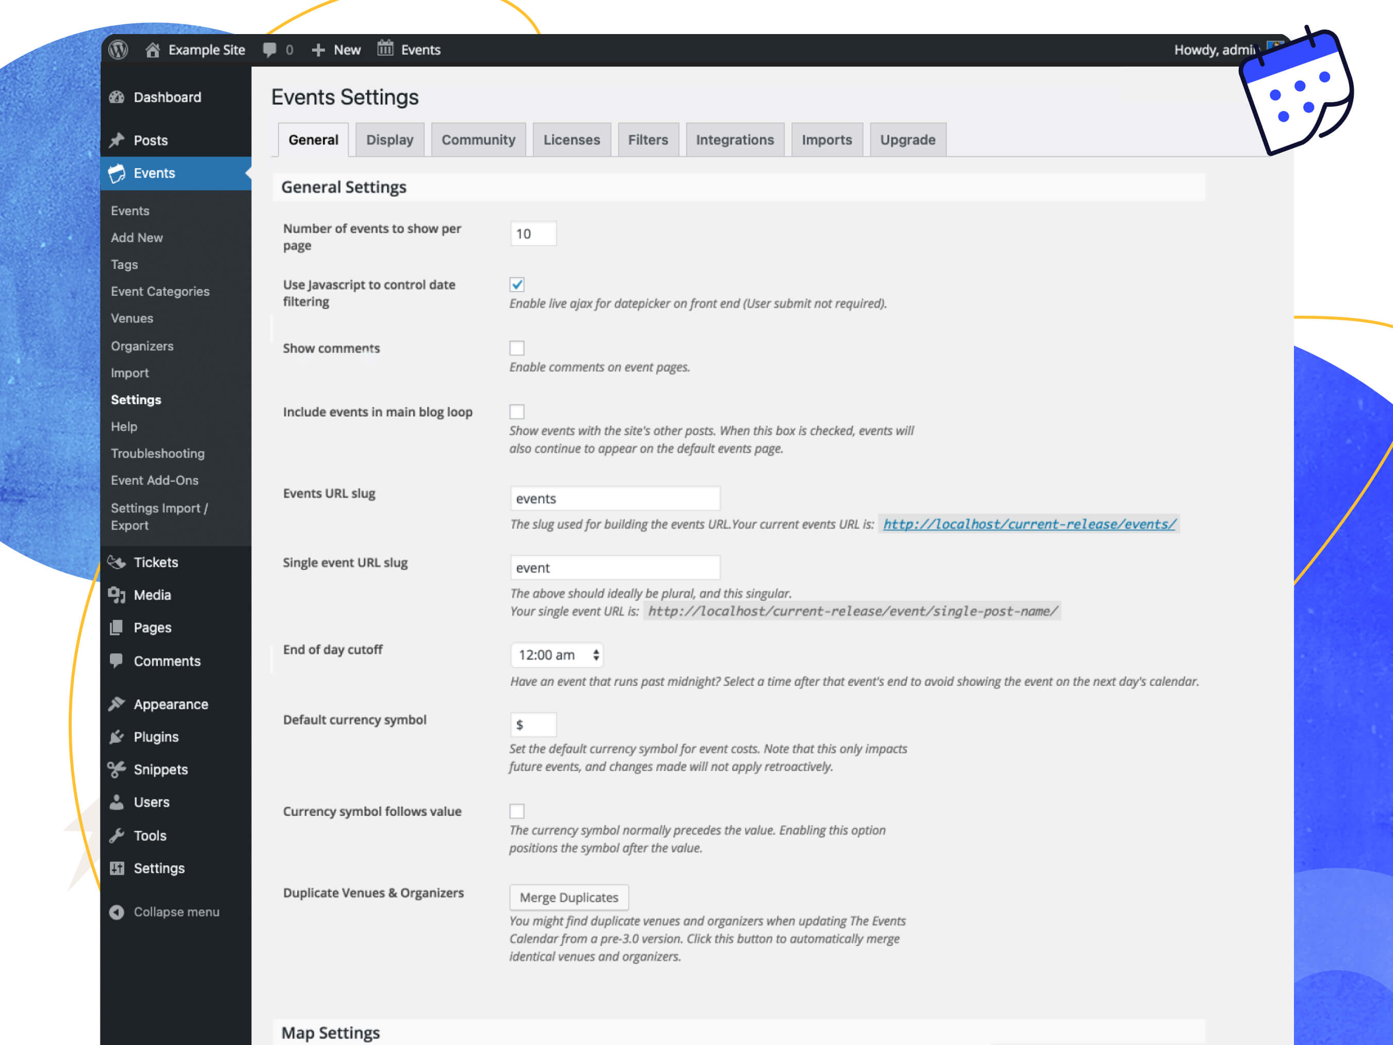Click the Filters tab

pos(648,138)
